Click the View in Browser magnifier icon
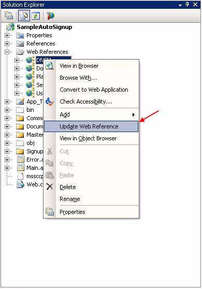The height and width of the screenshot is (289, 202). [50, 66]
